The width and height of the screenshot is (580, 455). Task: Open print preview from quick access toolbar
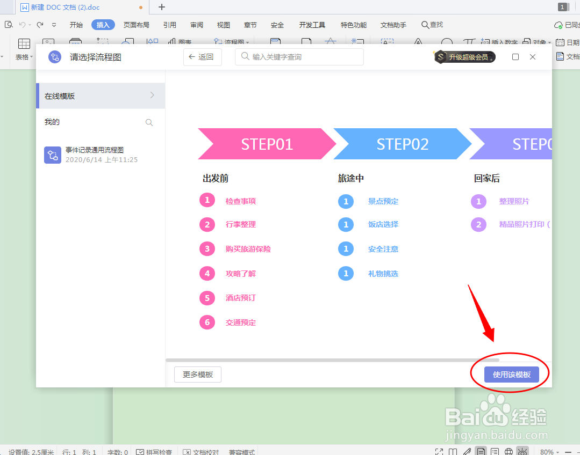[9, 25]
